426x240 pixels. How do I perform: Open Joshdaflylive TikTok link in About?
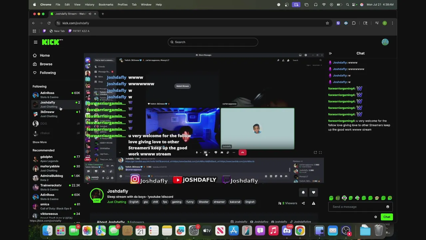pos(300,222)
